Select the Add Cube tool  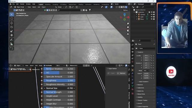click(x=12, y=48)
